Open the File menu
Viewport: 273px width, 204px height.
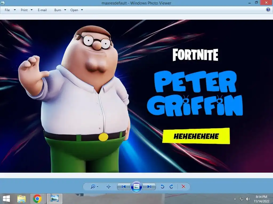tap(7, 10)
